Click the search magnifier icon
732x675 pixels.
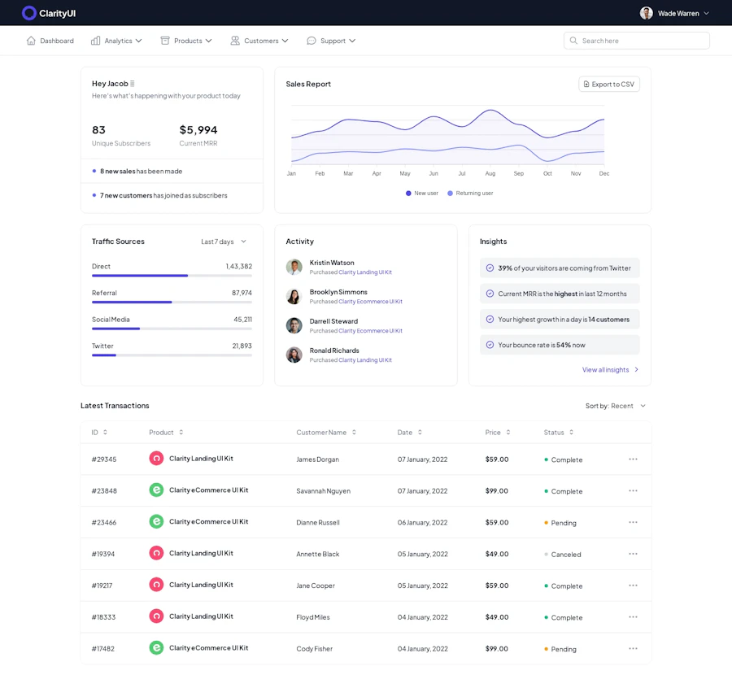(573, 41)
